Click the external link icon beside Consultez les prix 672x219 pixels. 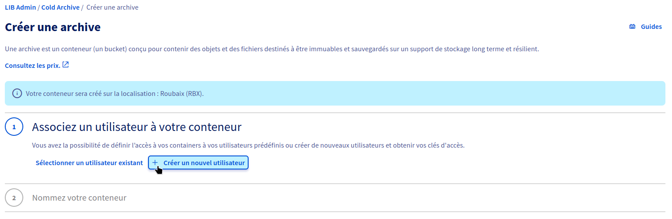[x=65, y=65]
